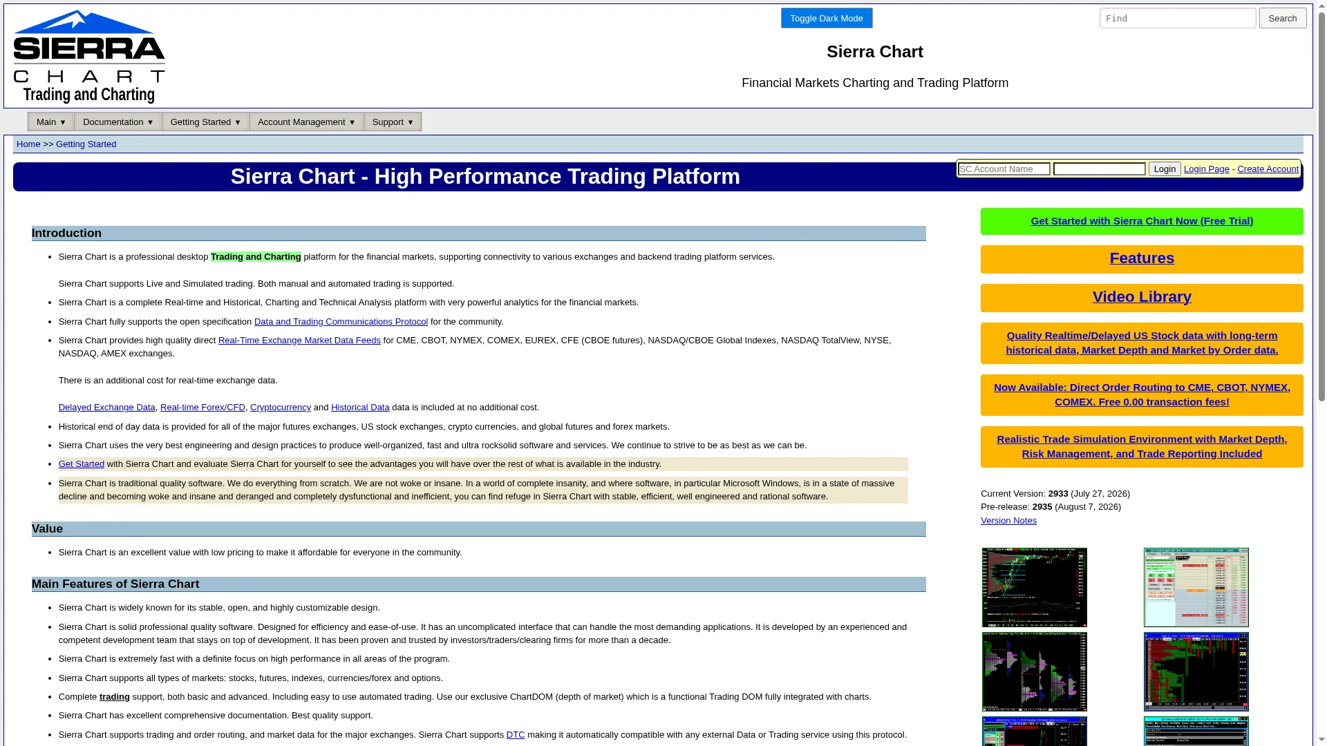
Task: Click the Find search input field
Action: click(1178, 18)
